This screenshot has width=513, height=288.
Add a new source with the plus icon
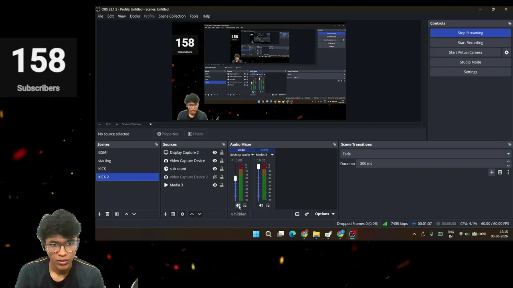coord(165,214)
